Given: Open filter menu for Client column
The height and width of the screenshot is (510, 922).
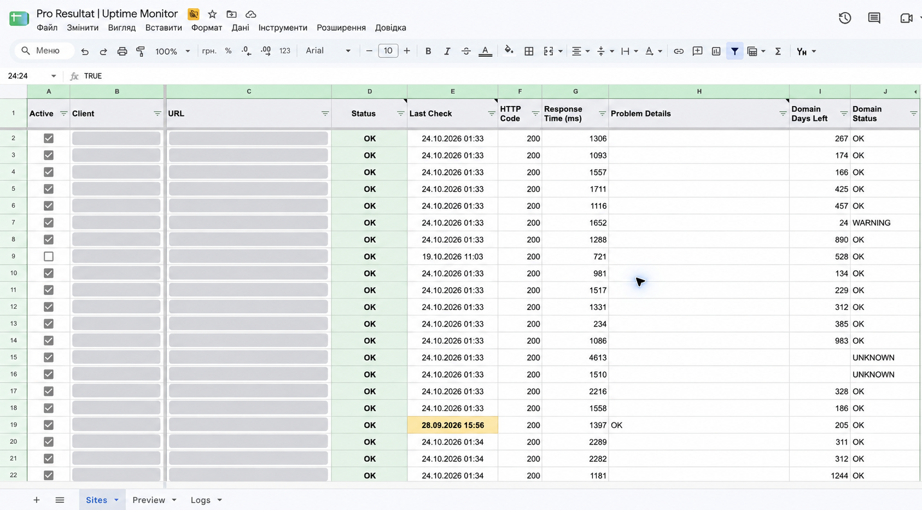Looking at the screenshot, I should click(x=157, y=114).
